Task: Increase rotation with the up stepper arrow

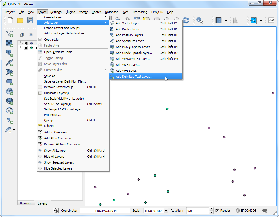Action: pos(211,209)
